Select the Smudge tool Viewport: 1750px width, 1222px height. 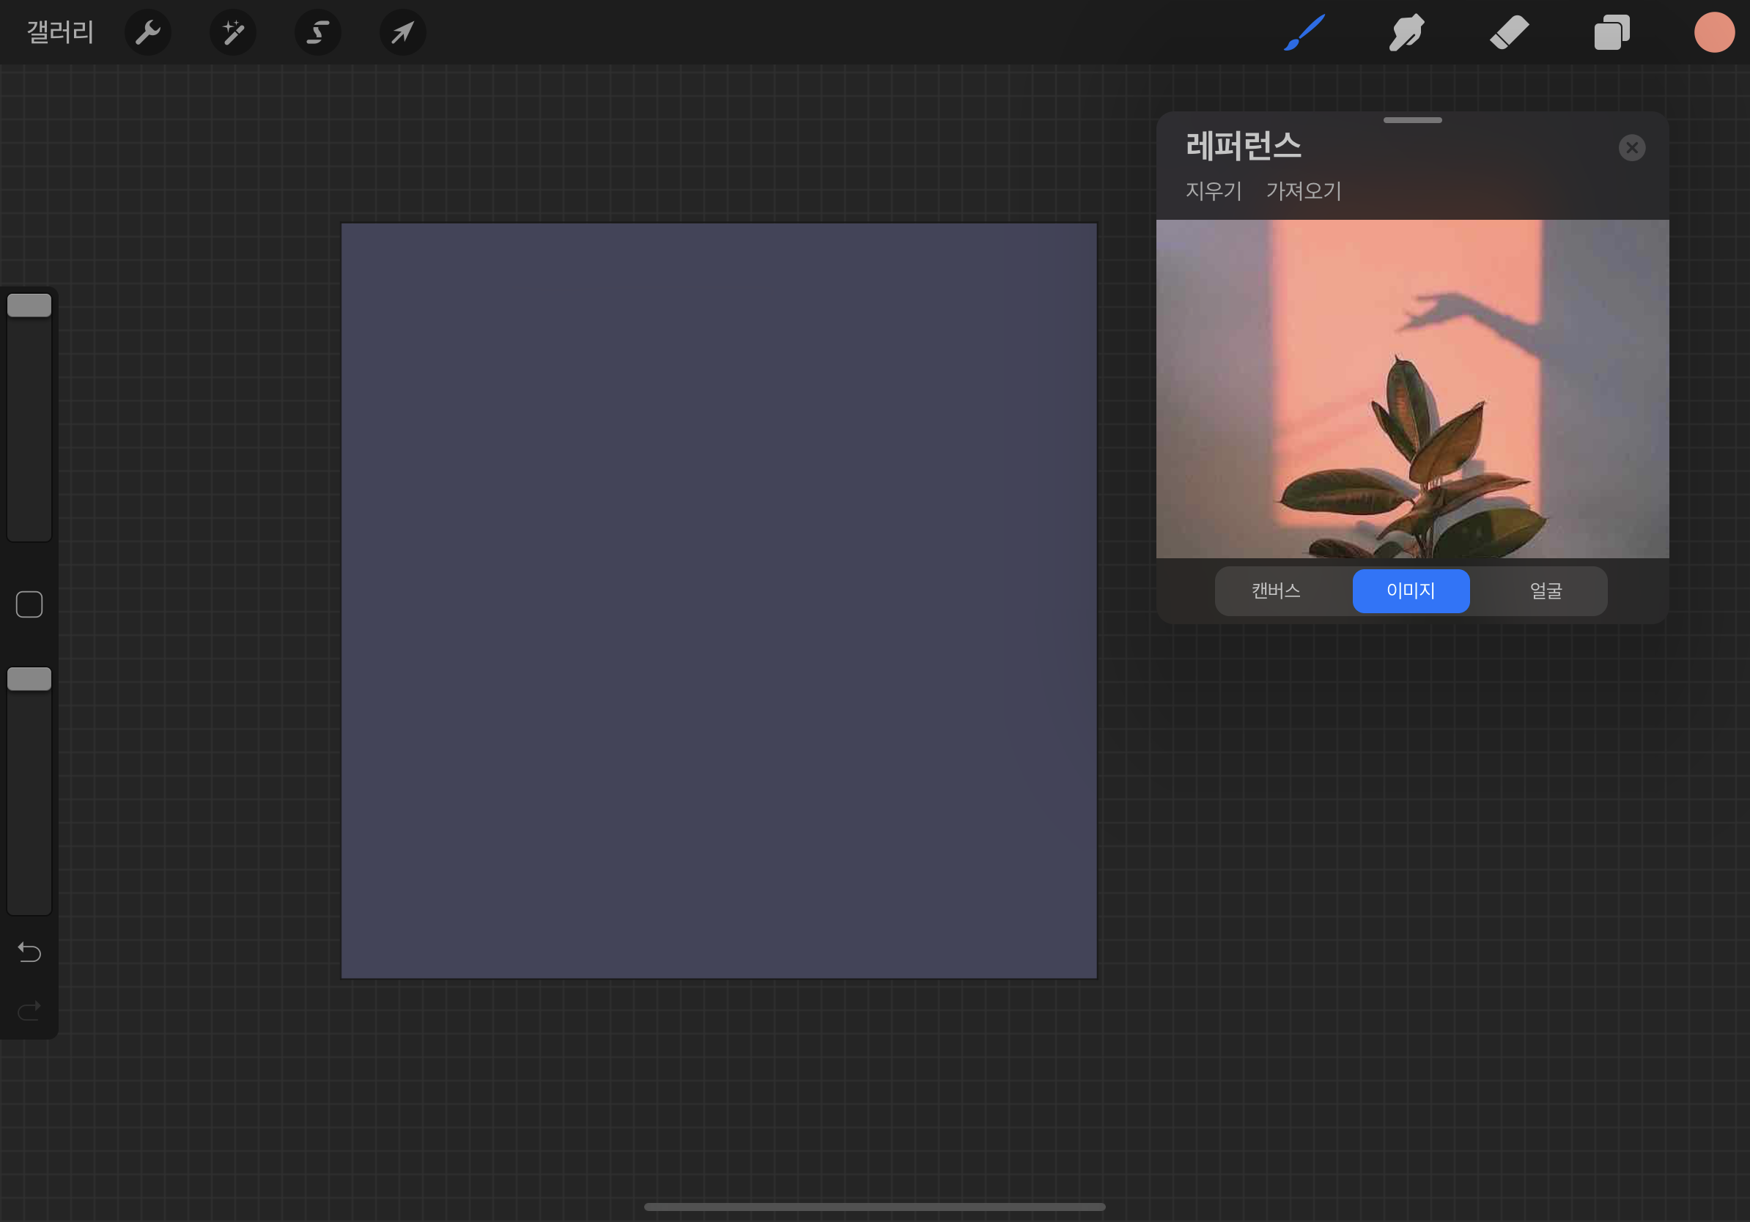(1406, 33)
